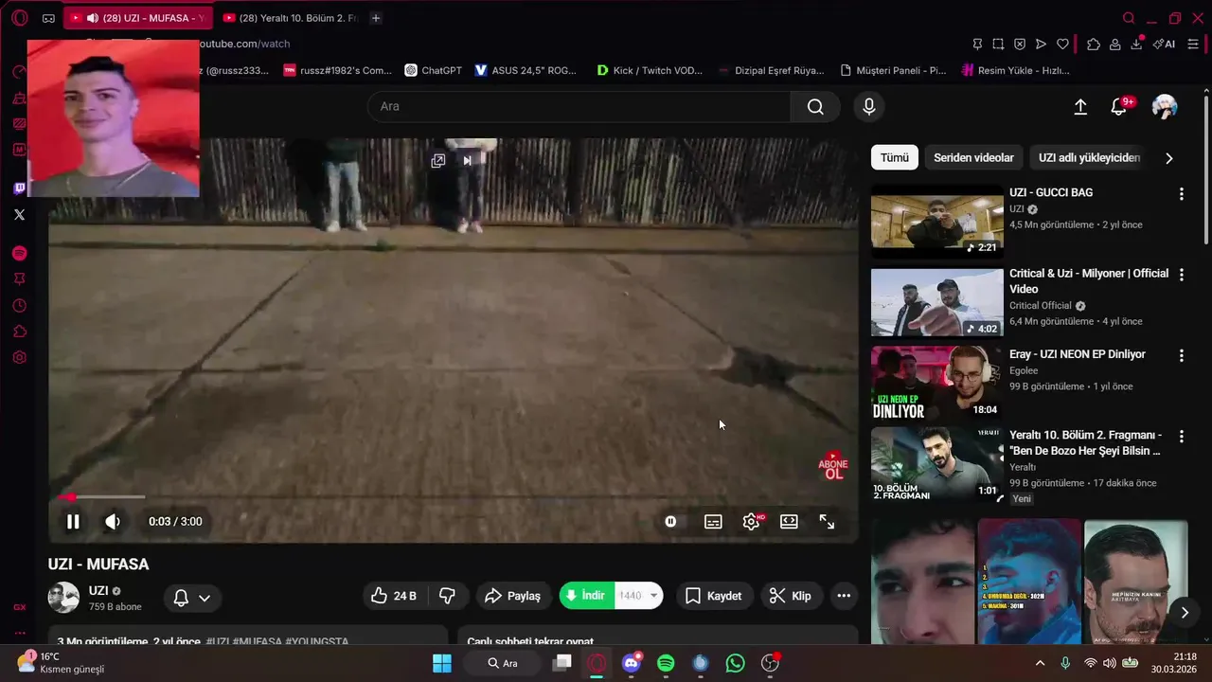
Task: Click the Kaydet save button
Action: click(713, 596)
